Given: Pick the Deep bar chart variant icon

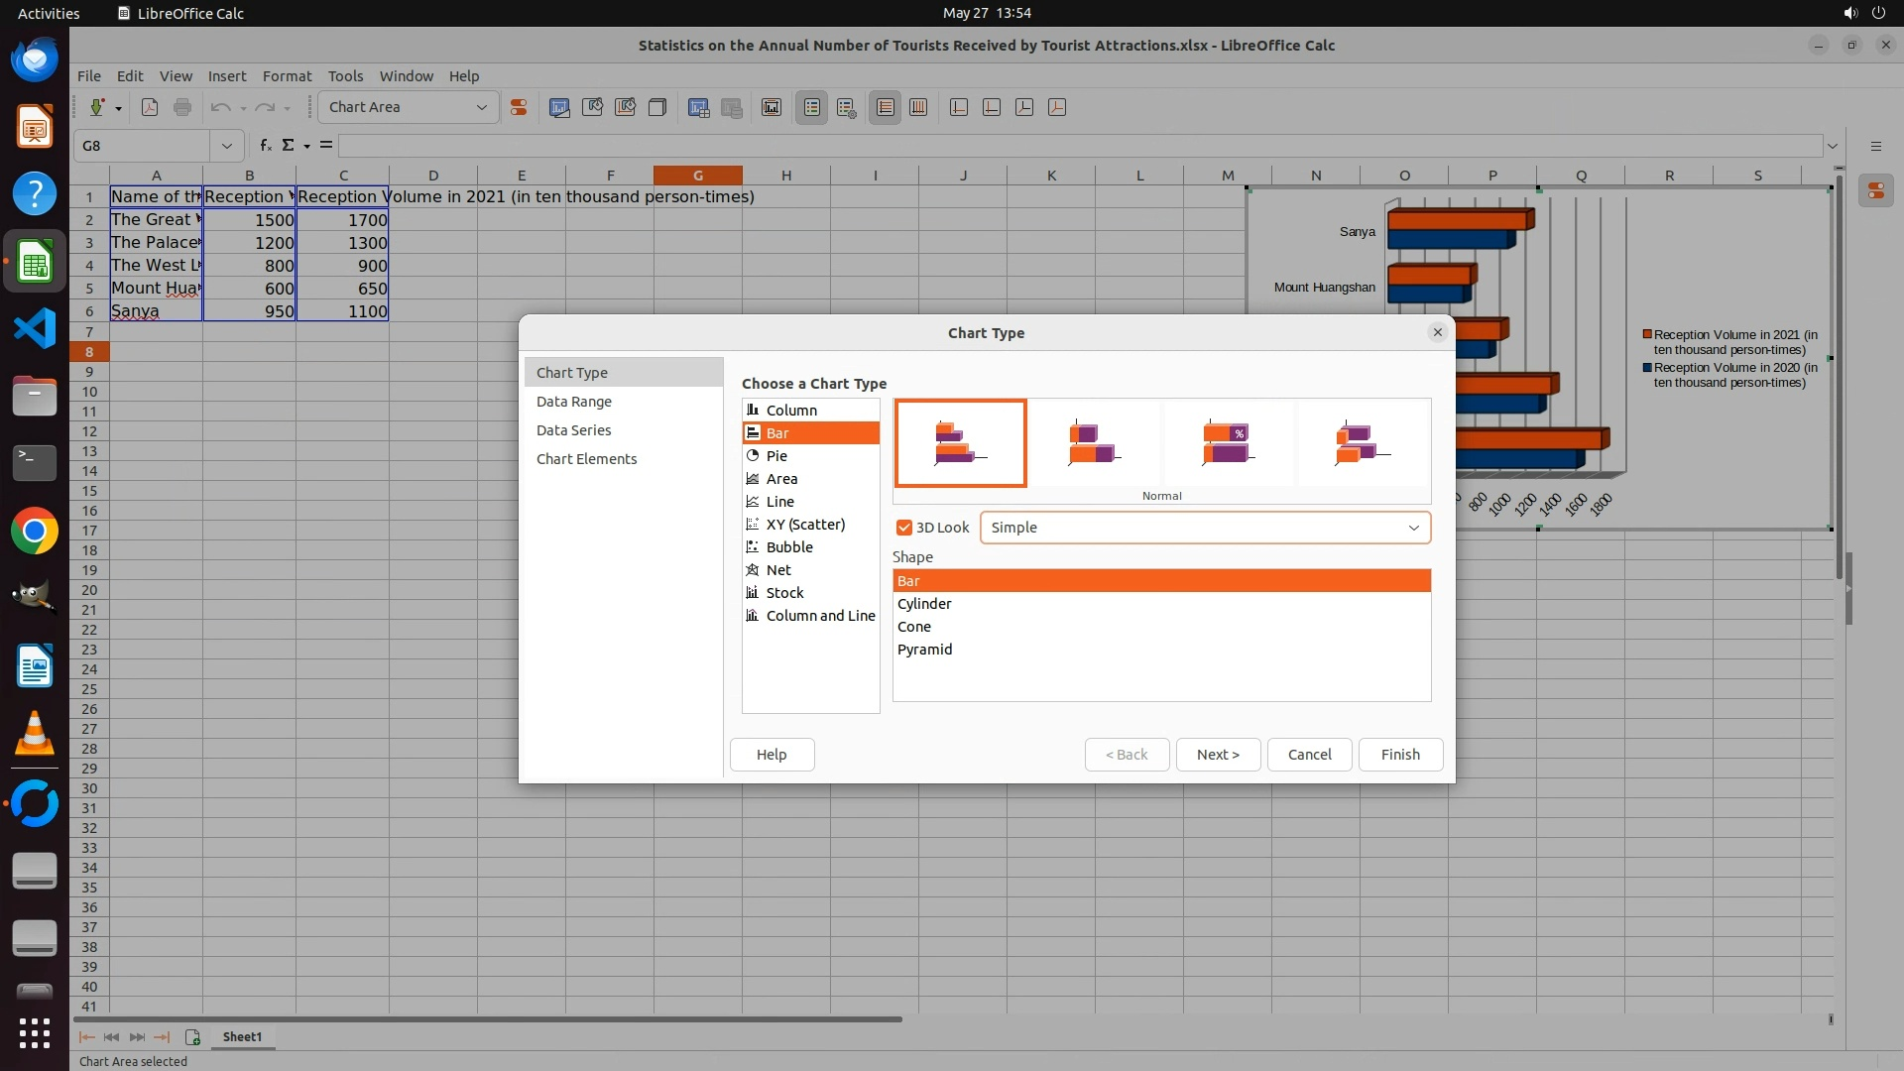Looking at the screenshot, I should [x=1363, y=442].
